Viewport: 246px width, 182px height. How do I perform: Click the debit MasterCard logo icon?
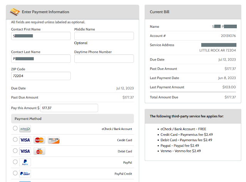[x=39, y=151]
